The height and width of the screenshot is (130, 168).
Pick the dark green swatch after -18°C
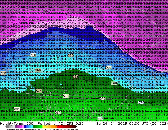pos(34,127)
